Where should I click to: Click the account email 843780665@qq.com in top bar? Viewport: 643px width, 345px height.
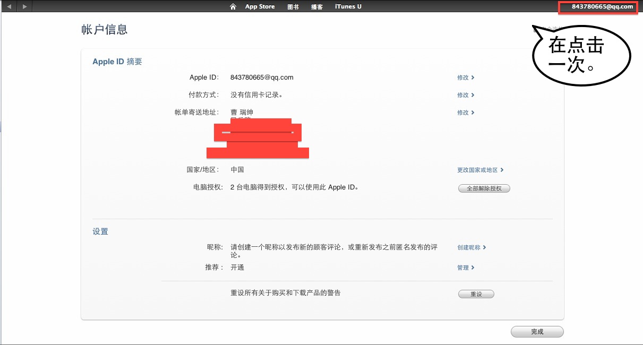click(602, 7)
